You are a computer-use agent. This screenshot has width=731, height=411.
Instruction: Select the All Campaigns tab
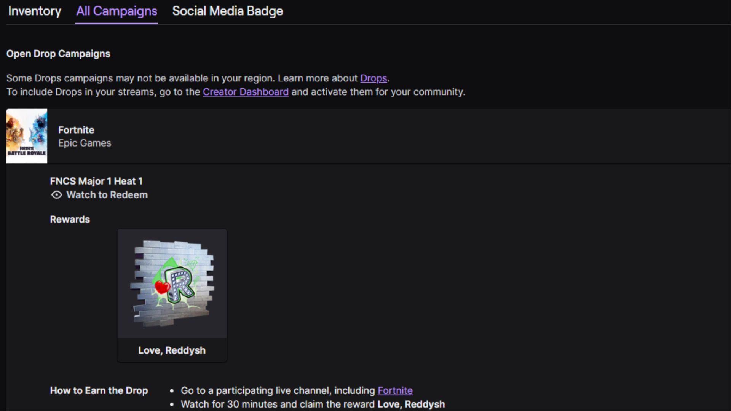click(117, 11)
